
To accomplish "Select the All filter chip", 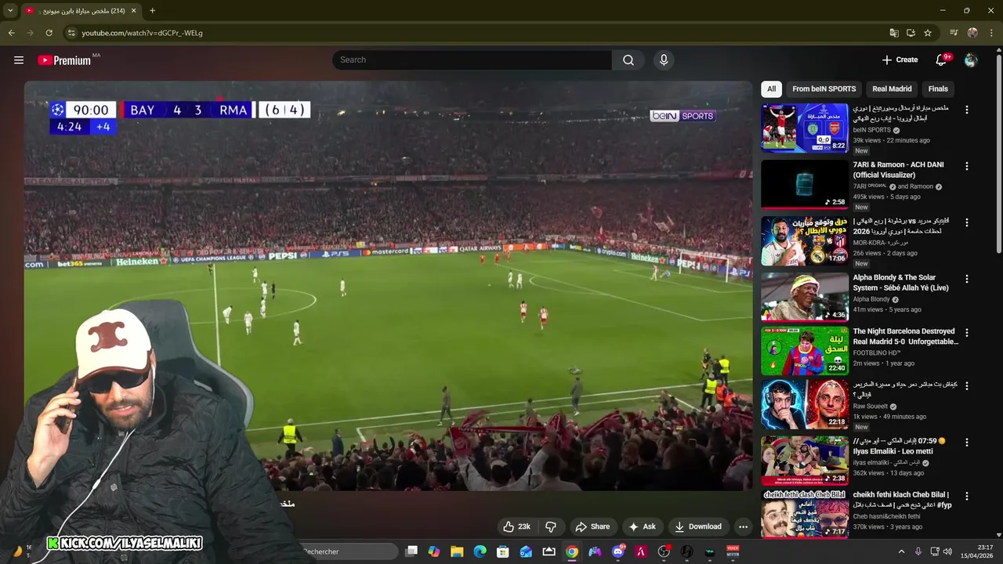I will point(771,89).
